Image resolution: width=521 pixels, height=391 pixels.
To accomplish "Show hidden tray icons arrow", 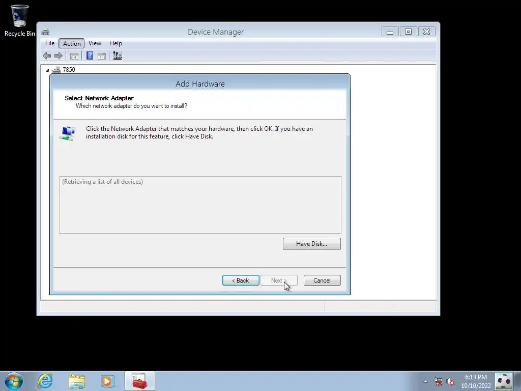I will click(x=425, y=381).
